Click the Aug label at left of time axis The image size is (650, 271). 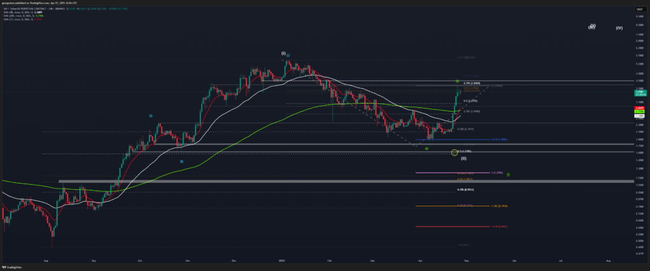tap(46, 260)
